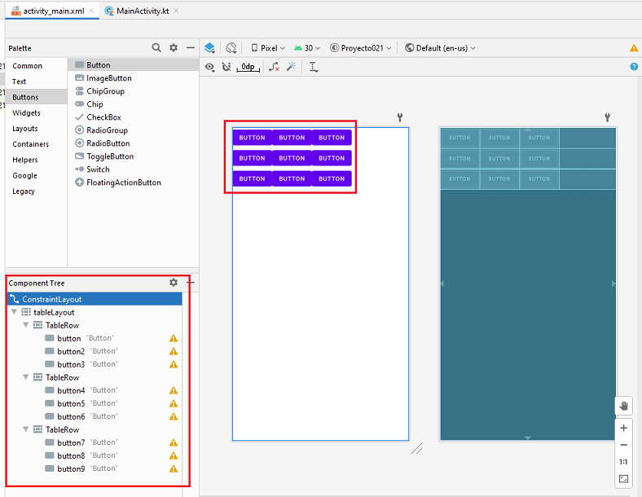The height and width of the screenshot is (497, 642).
Task: Pick RadioGroup from palette list
Action: point(134,130)
